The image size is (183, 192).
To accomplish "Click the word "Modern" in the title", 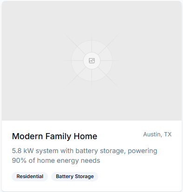I will click(27, 136).
